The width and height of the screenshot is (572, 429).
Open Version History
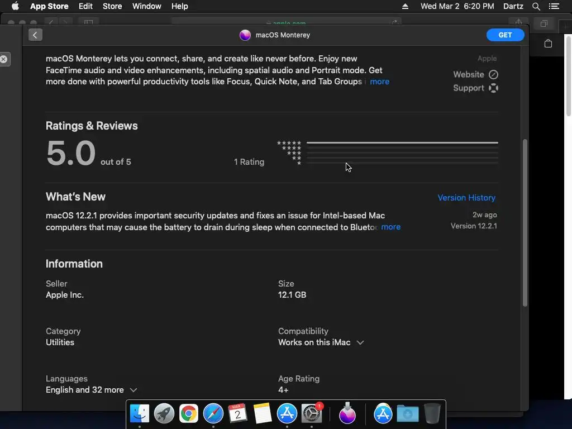466,198
